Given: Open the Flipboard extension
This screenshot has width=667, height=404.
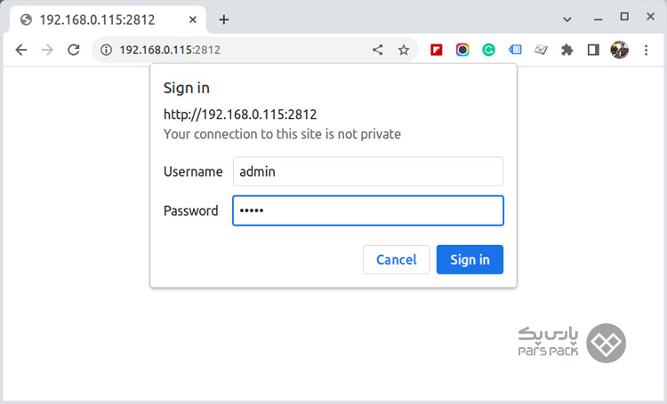Looking at the screenshot, I should (x=436, y=50).
